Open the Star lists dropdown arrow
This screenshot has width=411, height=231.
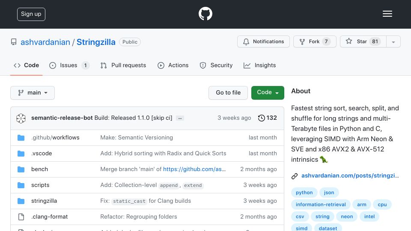pos(393,41)
